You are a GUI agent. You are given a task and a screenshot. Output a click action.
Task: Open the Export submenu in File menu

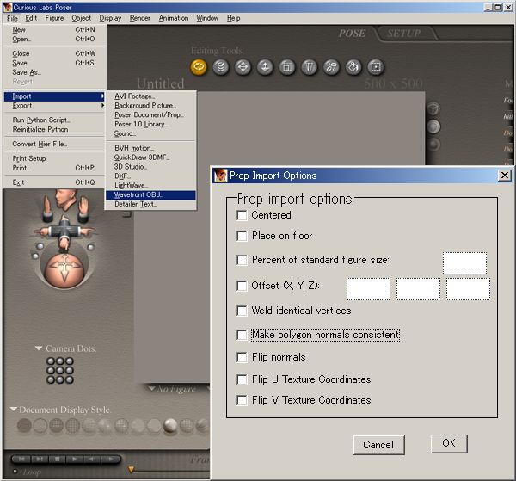coord(55,106)
